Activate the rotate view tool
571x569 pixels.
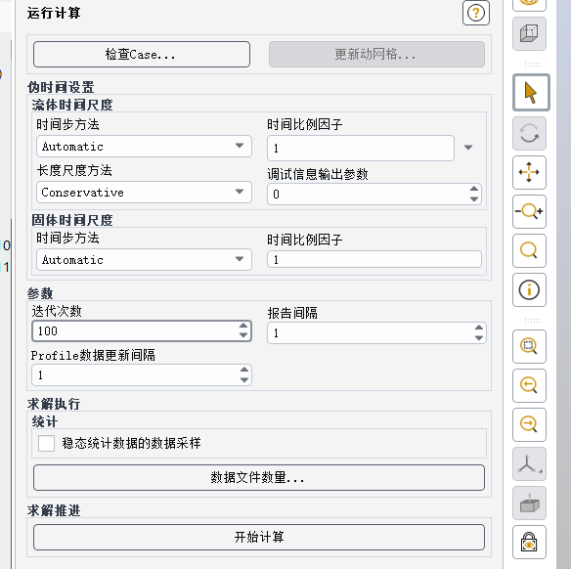529,133
